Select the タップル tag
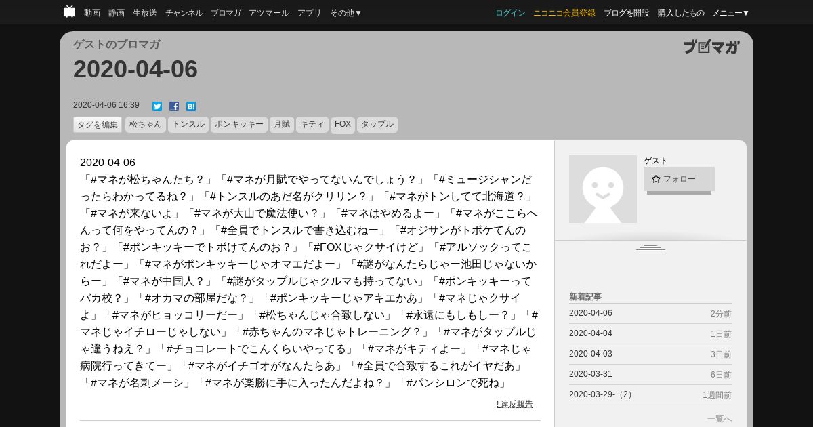 (377, 125)
